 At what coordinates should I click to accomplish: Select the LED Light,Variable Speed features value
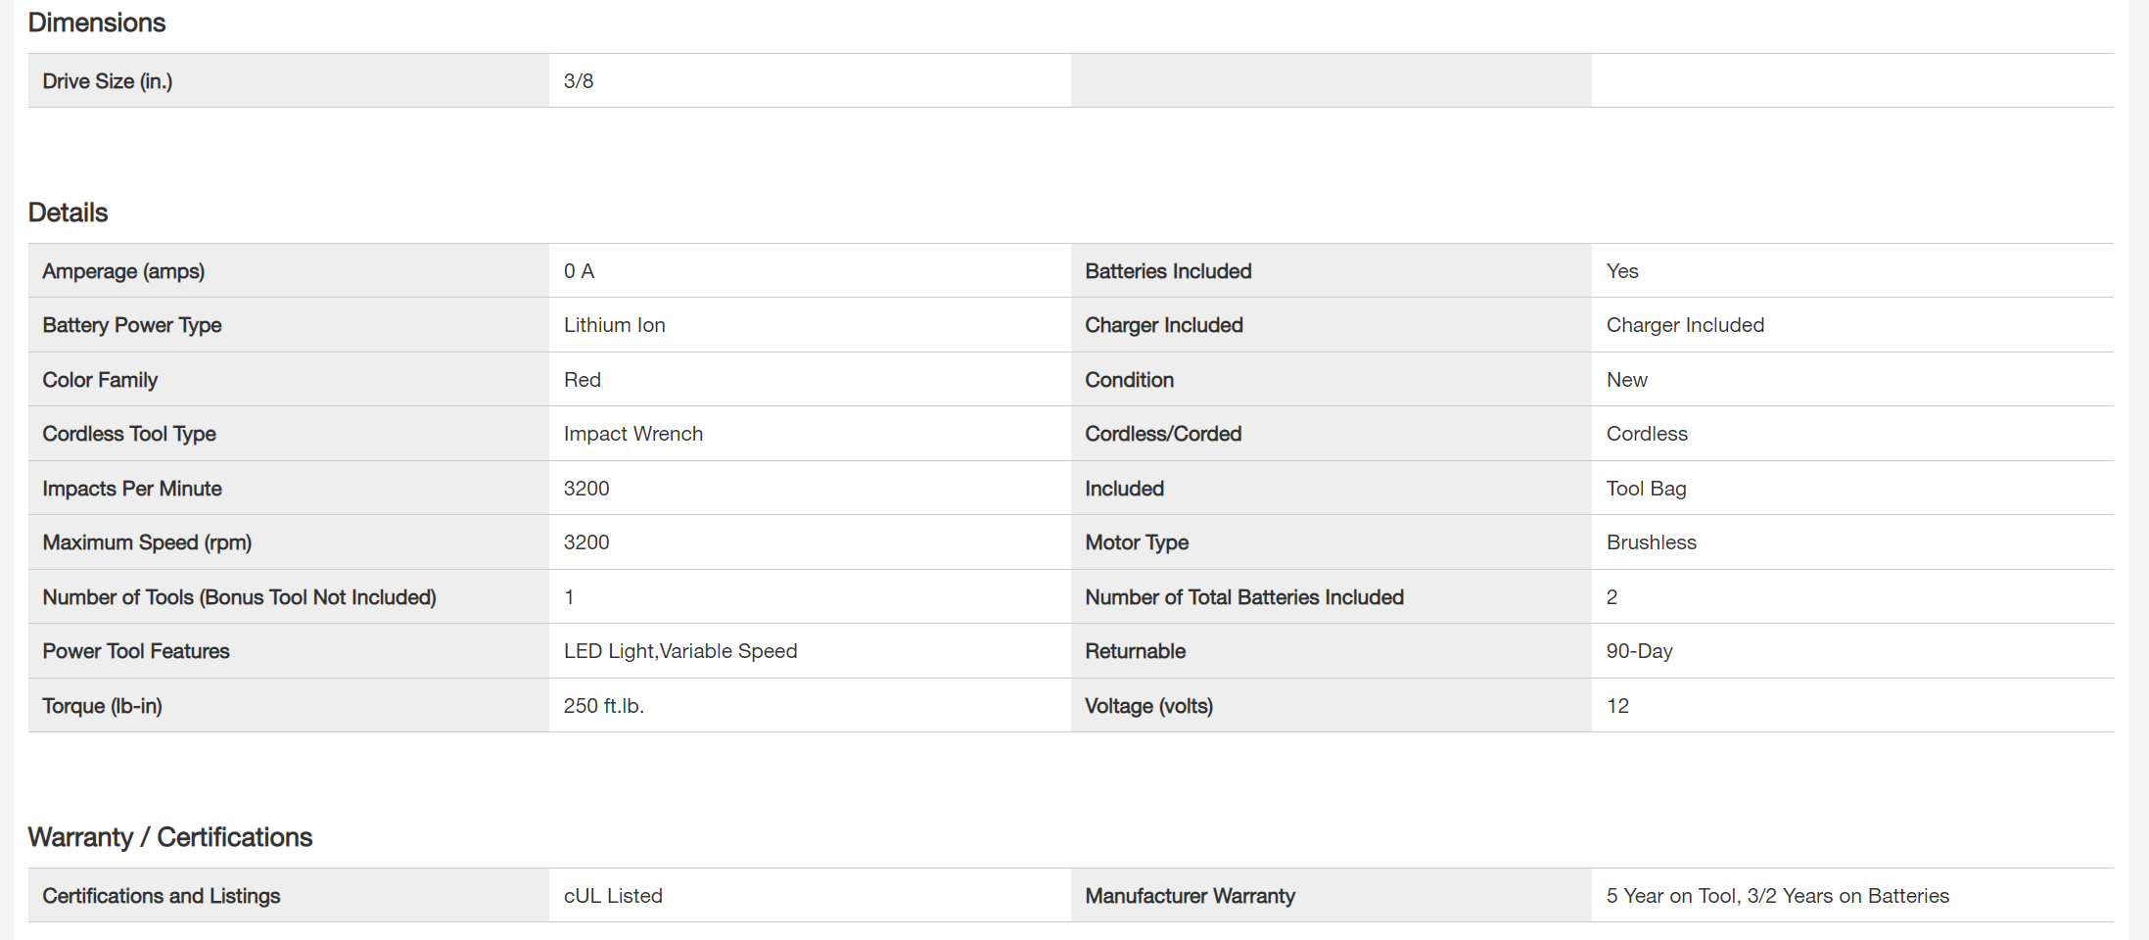click(x=679, y=651)
